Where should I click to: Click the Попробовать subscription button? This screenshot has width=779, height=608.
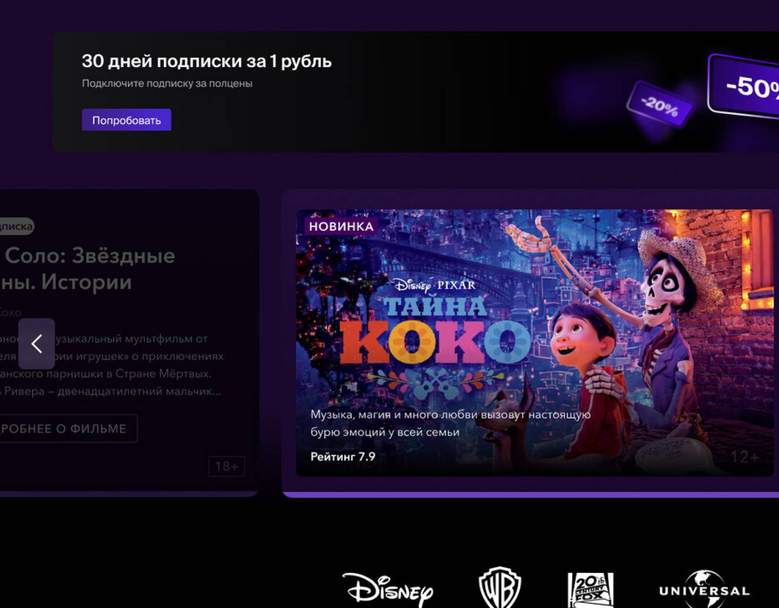(x=126, y=120)
